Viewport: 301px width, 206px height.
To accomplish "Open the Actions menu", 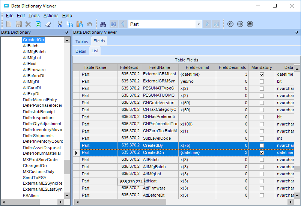I will pyautogui.click(x=51, y=16).
